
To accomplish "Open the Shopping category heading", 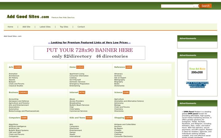I will click(119, 118).
